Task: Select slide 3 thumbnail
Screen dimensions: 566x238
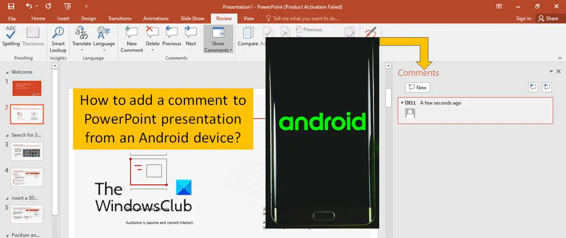Action: pos(27,151)
